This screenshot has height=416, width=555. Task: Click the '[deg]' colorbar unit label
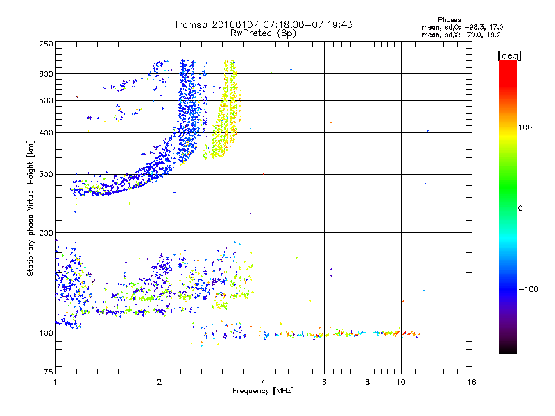tap(509, 55)
